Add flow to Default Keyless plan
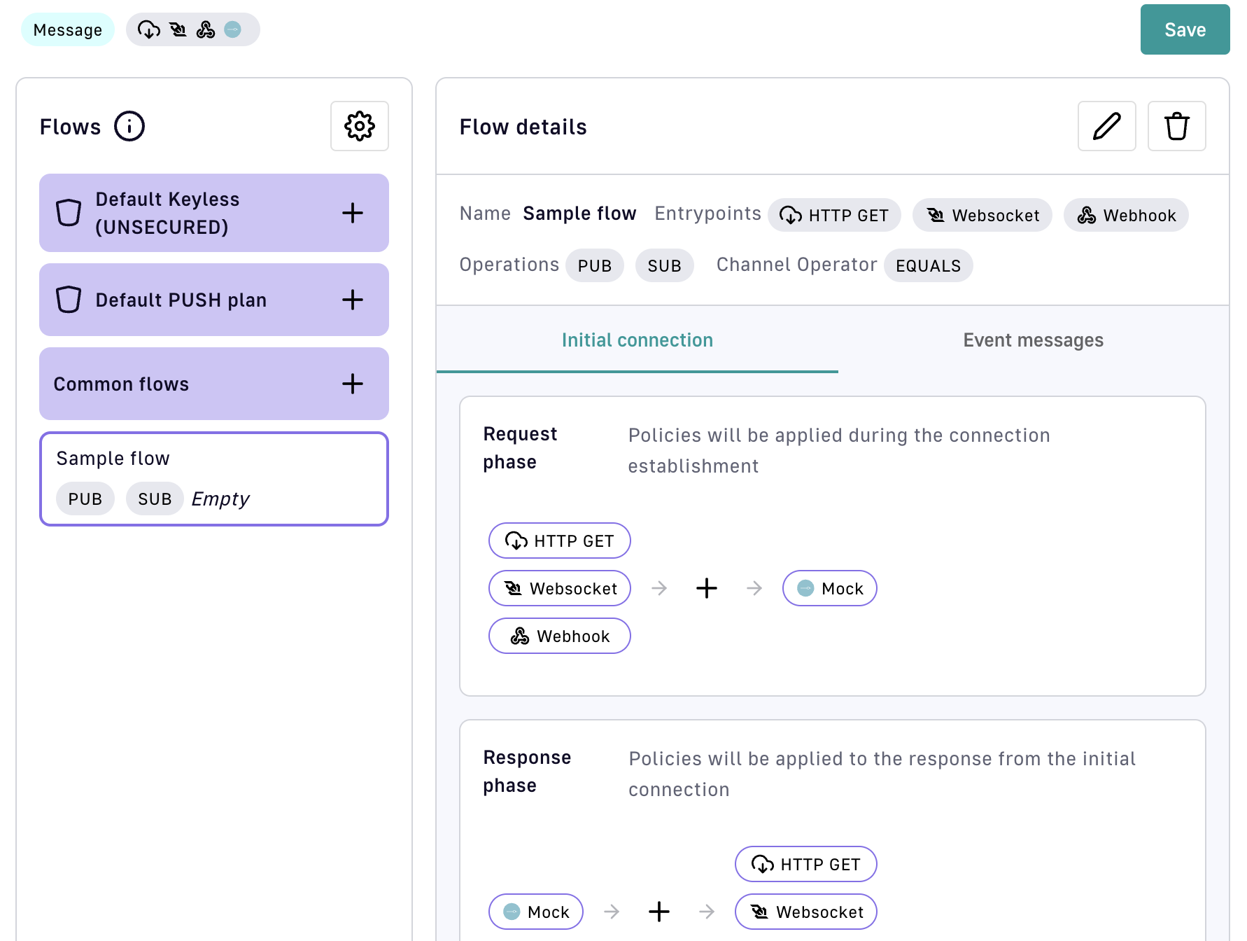Image resolution: width=1247 pixels, height=941 pixels. tap(353, 213)
